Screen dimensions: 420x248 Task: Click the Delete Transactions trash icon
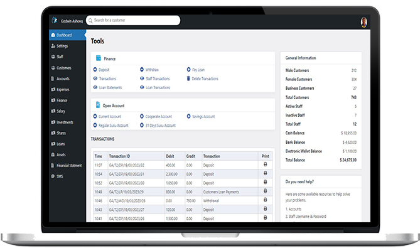(188, 78)
